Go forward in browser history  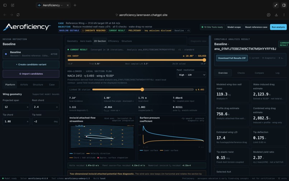pyautogui.click(x=11, y=15)
